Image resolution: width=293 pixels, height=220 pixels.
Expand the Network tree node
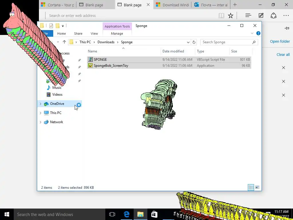pos(40,122)
